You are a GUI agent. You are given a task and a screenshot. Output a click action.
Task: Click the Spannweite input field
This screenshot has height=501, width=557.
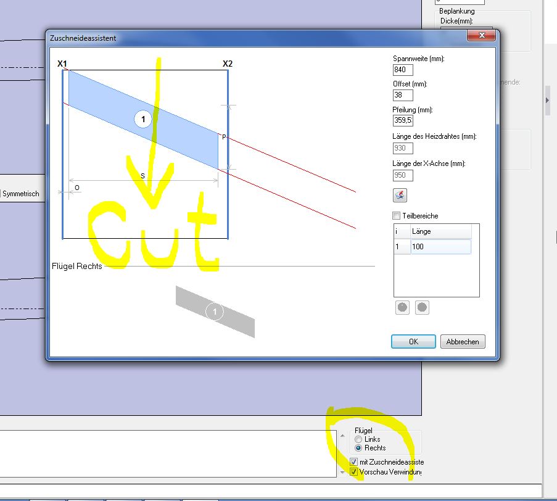403,70
